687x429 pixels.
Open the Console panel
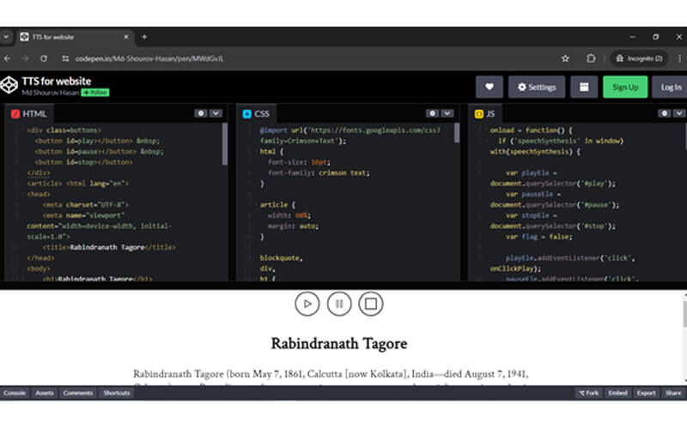click(x=15, y=393)
